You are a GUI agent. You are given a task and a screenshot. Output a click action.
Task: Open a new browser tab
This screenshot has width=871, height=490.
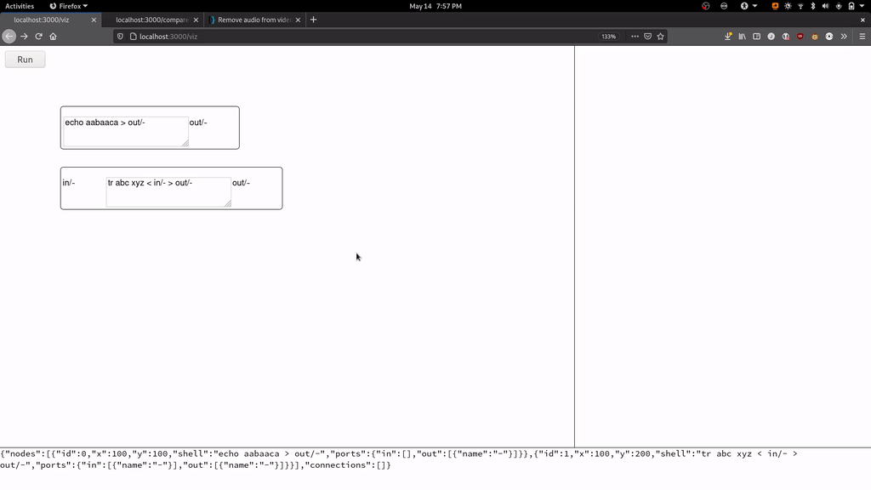point(313,20)
